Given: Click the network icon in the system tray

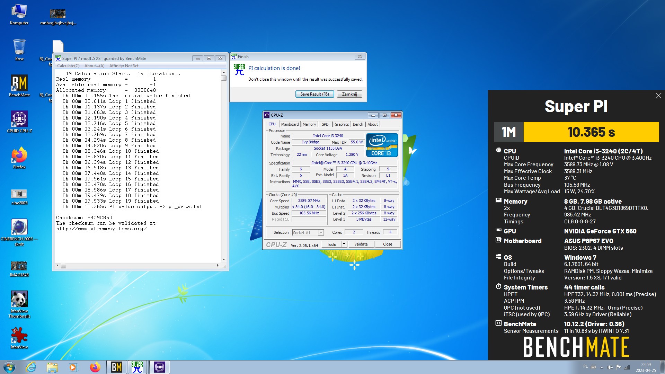Looking at the screenshot, I should (x=627, y=367).
